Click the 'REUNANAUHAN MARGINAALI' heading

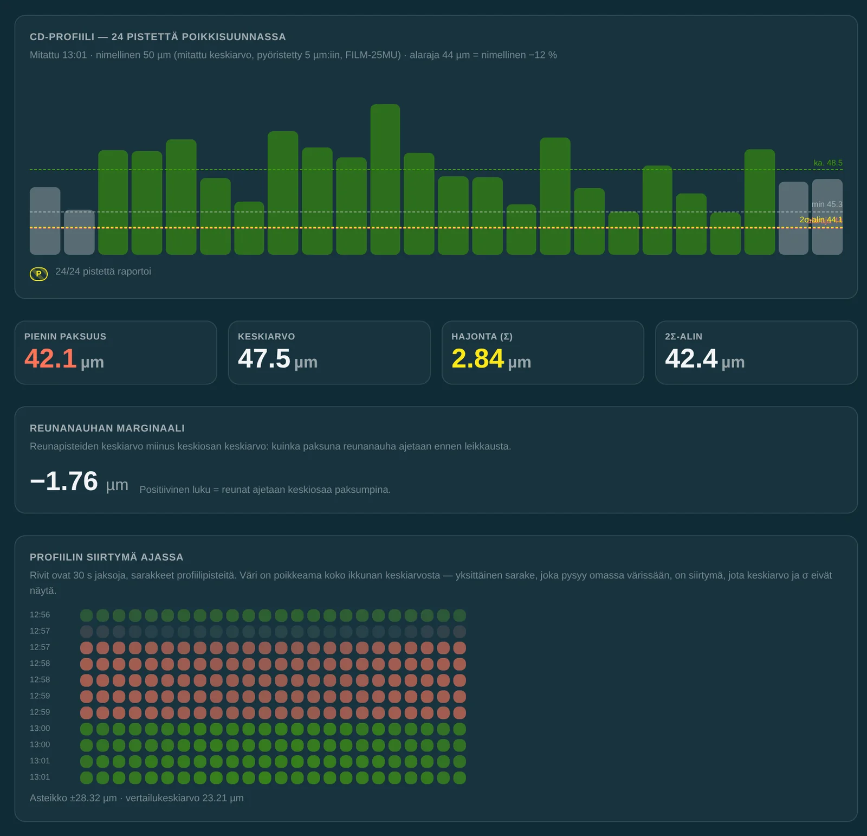(x=107, y=428)
